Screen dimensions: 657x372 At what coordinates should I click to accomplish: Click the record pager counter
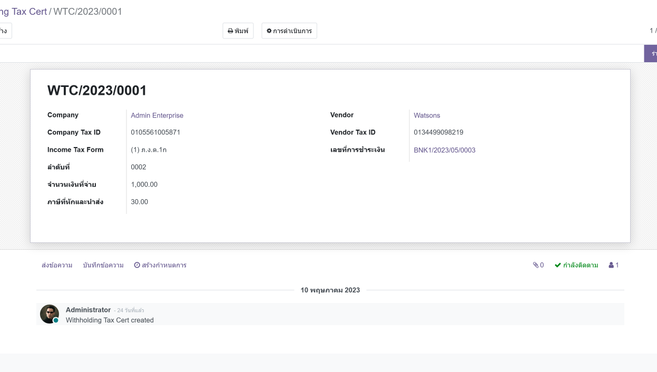click(x=653, y=31)
